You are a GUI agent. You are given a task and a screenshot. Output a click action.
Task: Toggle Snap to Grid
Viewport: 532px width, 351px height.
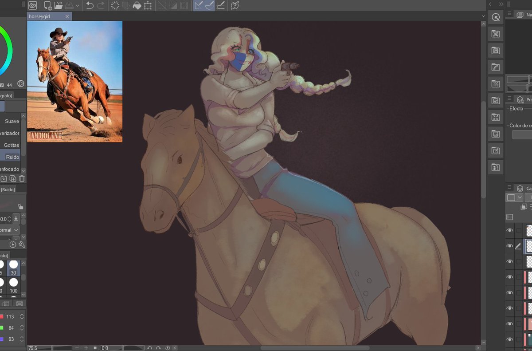click(x=221, y=5)
